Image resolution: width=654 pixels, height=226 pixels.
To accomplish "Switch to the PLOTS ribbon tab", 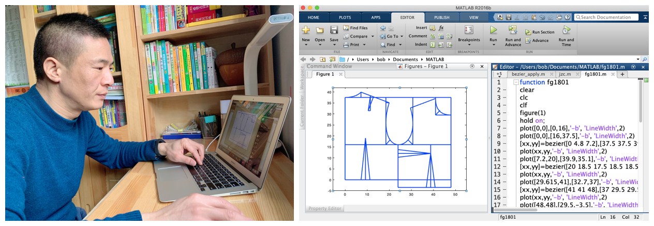I will (344, 17).
